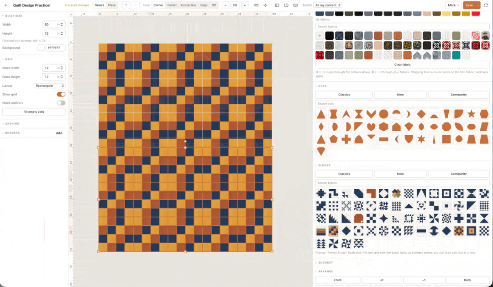Viewport: 493px width, 287px height.
Task: Set snap mode to Edge
Action: [204, 5]
